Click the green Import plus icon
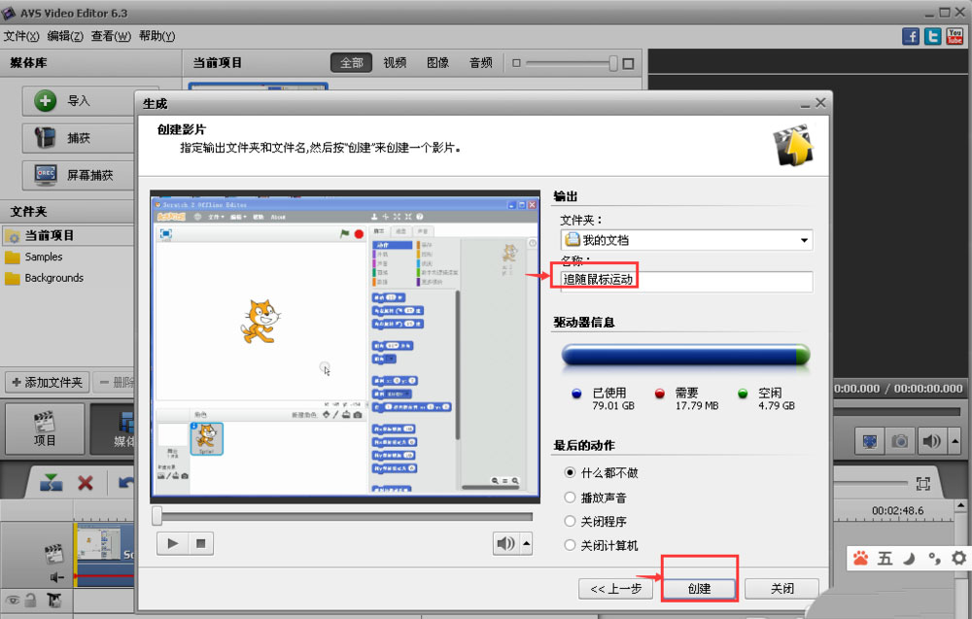This screenshot has height=619, width=972. tap(45, 100)
